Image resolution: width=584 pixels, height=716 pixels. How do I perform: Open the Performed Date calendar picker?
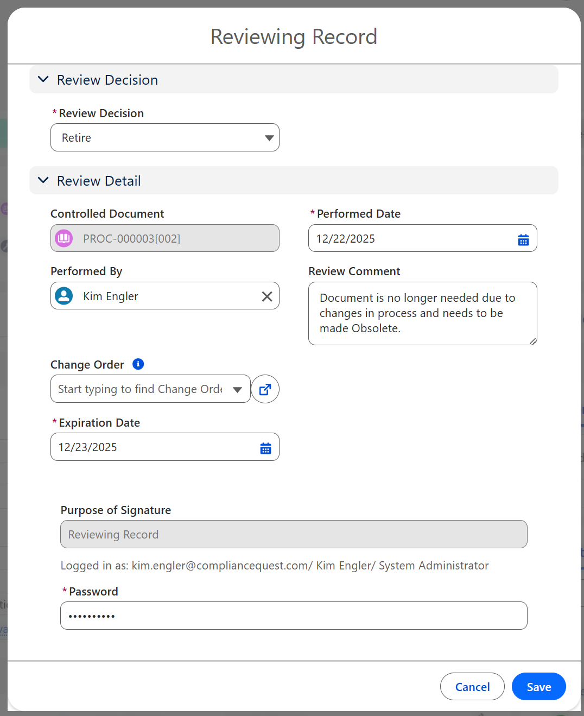(523, 239)
